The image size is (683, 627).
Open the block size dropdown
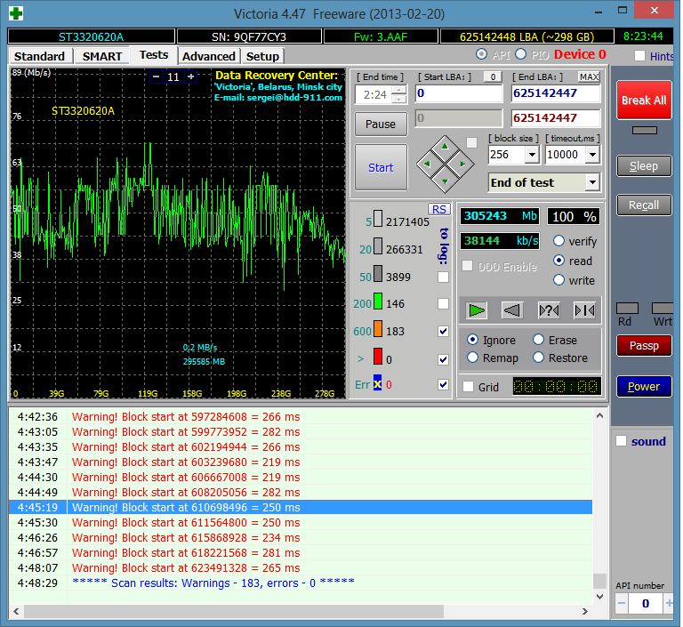click(532, 155)
